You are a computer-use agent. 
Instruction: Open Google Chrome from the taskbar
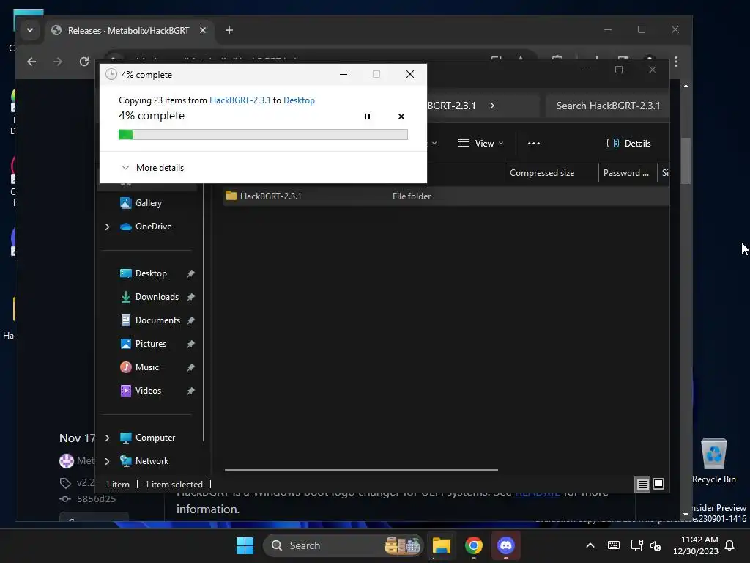(474, 545)
